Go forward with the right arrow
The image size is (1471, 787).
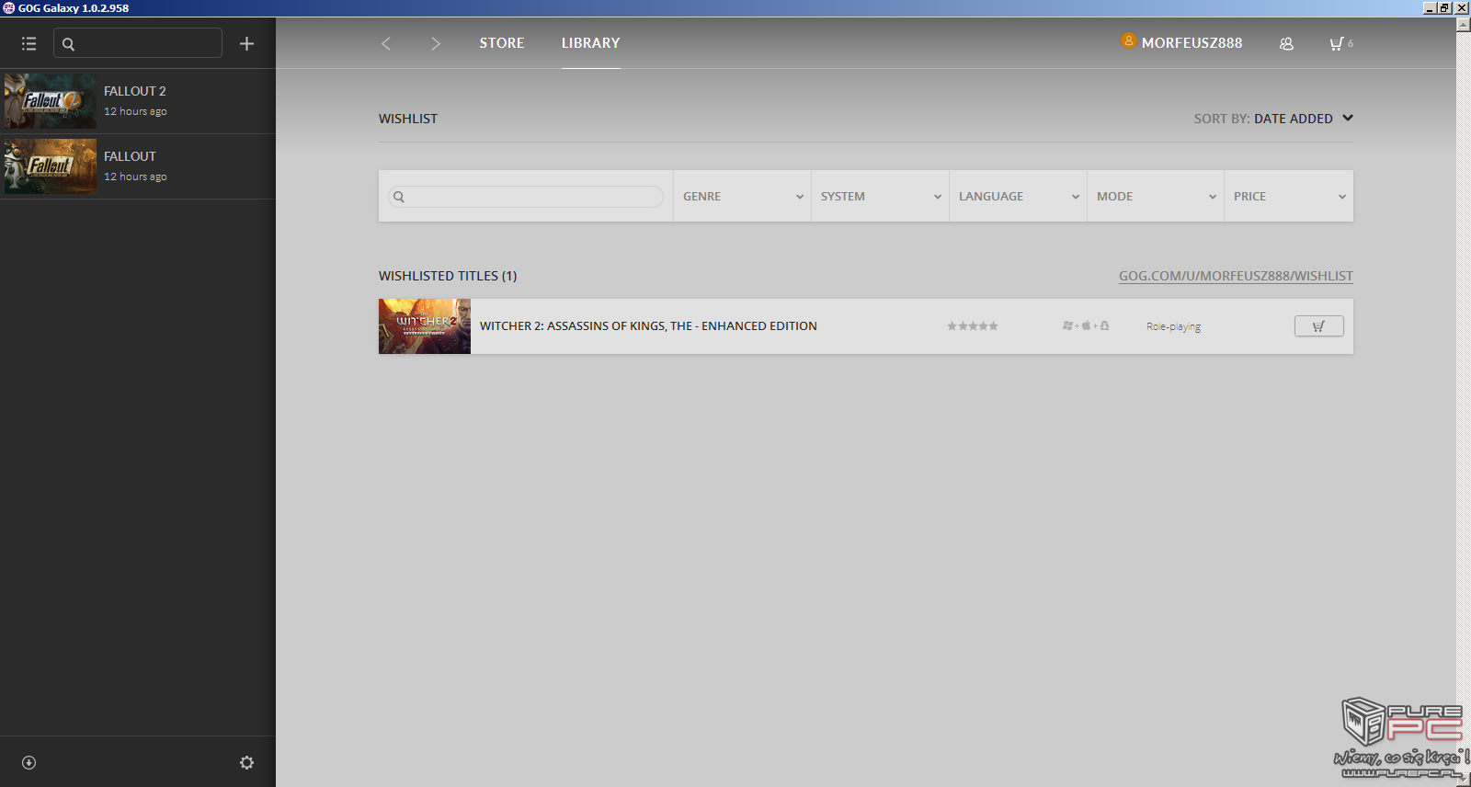436,43
